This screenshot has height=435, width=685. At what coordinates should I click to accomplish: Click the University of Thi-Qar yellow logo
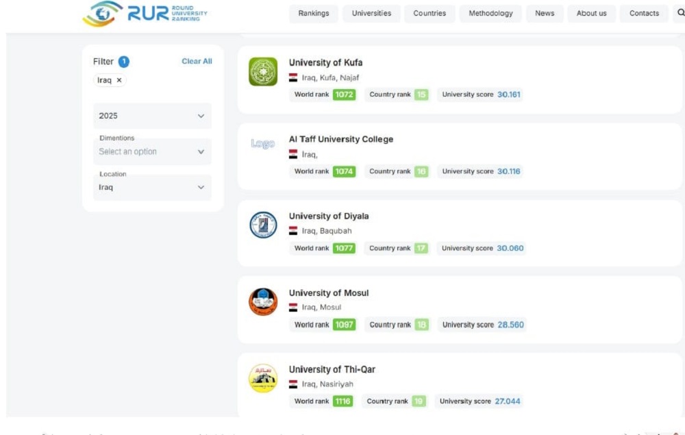tap(263, 378)
